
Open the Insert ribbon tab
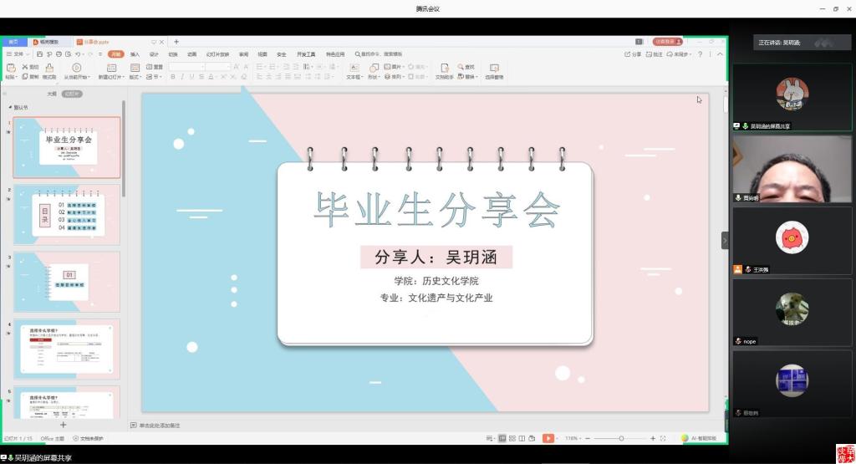pyautogui.click(x=135, y=54)
